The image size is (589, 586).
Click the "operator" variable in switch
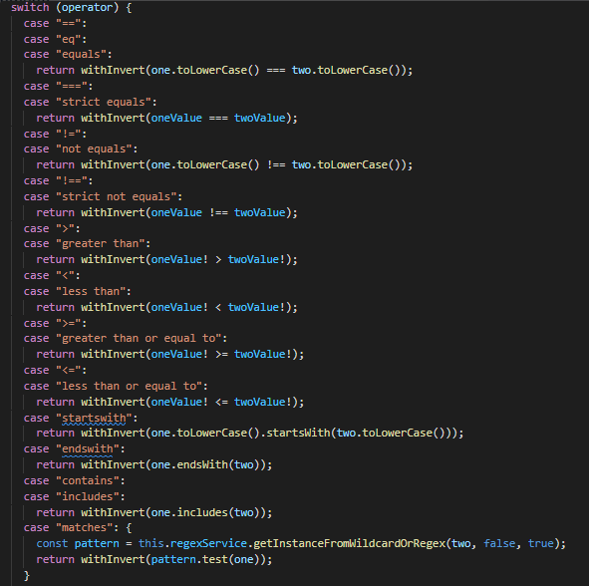(87, 8)
